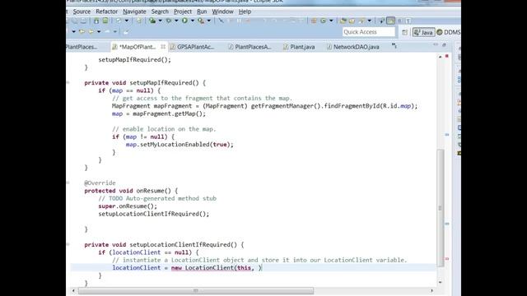
Task: Click the icon after the Lint dropdown
Action: tap(139, 21)
